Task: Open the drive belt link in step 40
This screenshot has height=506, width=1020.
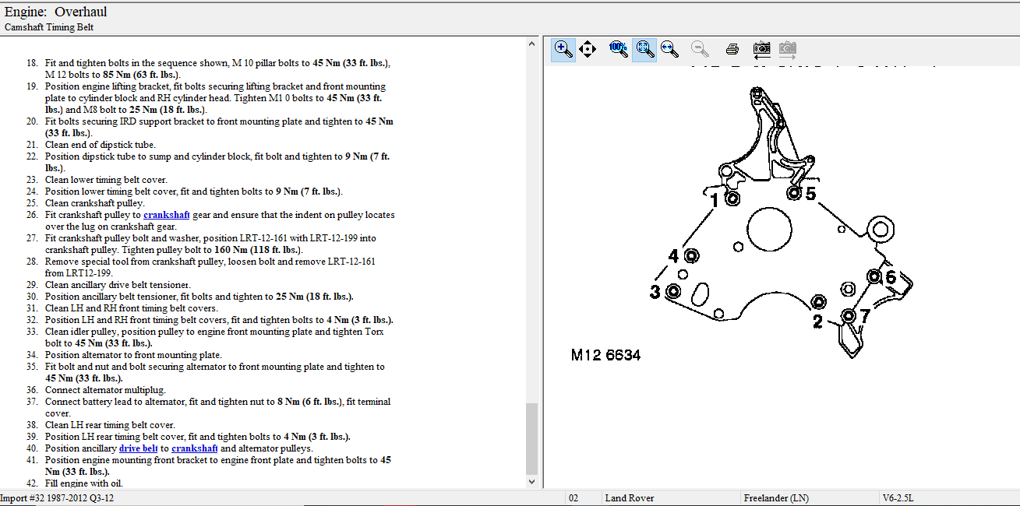Action: pyautogui.click(x=138, y=448)
